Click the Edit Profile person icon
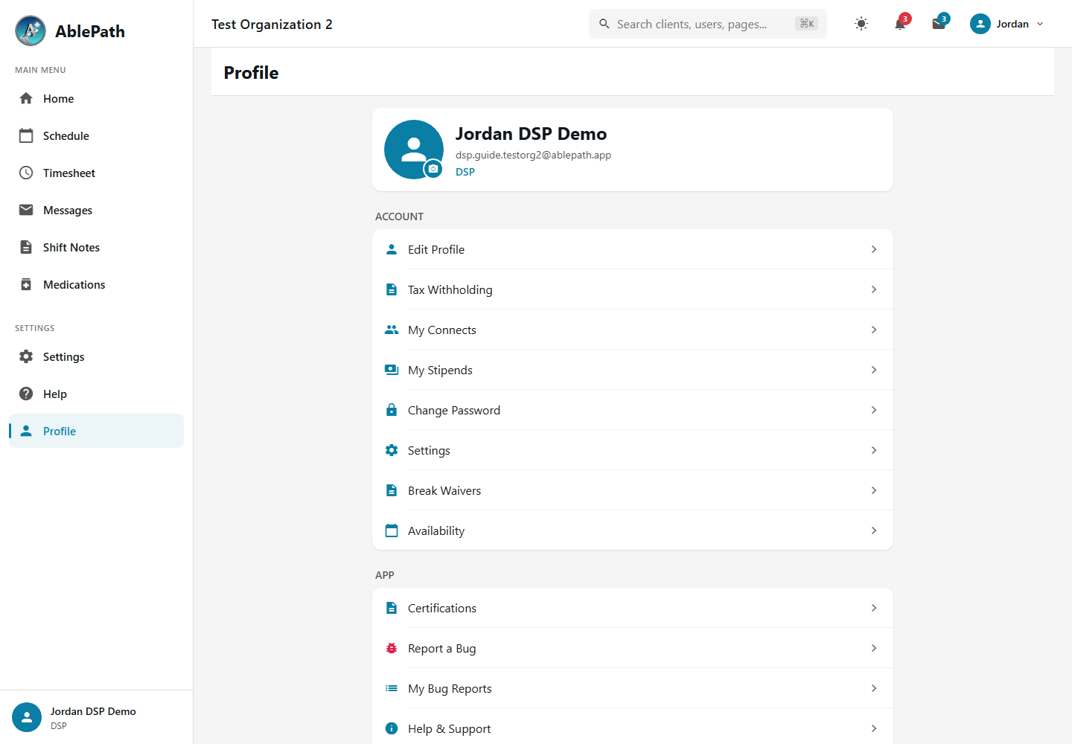The image size is (1072, 744). [392, 249]
